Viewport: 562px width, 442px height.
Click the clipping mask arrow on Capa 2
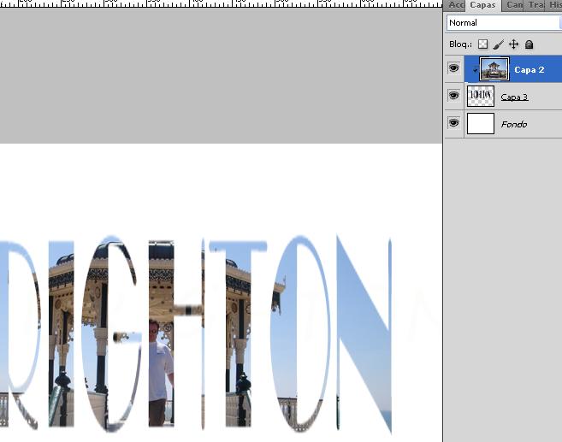(x=475, y=70)
